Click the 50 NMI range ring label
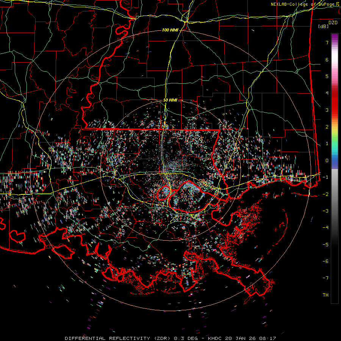 [170, 100]
